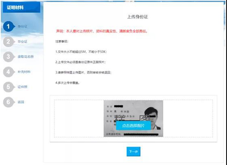
Task: Click the 点击选择图片 upload button
Action: [x=133, y=126]
